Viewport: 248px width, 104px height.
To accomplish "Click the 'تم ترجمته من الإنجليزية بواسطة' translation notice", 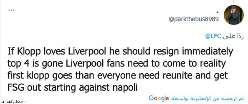I will click(208, 99).
